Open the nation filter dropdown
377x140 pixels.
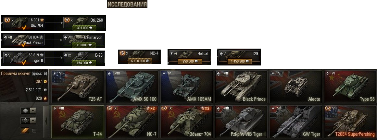tap(28, 111)
